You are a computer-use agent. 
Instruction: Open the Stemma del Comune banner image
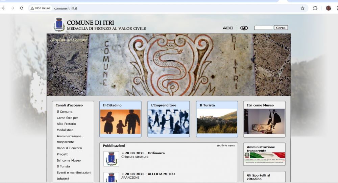pyautogui.click(x=169, y=65)
